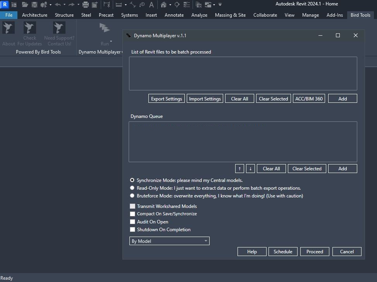Select Read-Only Mode radio button
Image resolution: width=377 pixels, height=282 pixels.
tap(132, 188)
